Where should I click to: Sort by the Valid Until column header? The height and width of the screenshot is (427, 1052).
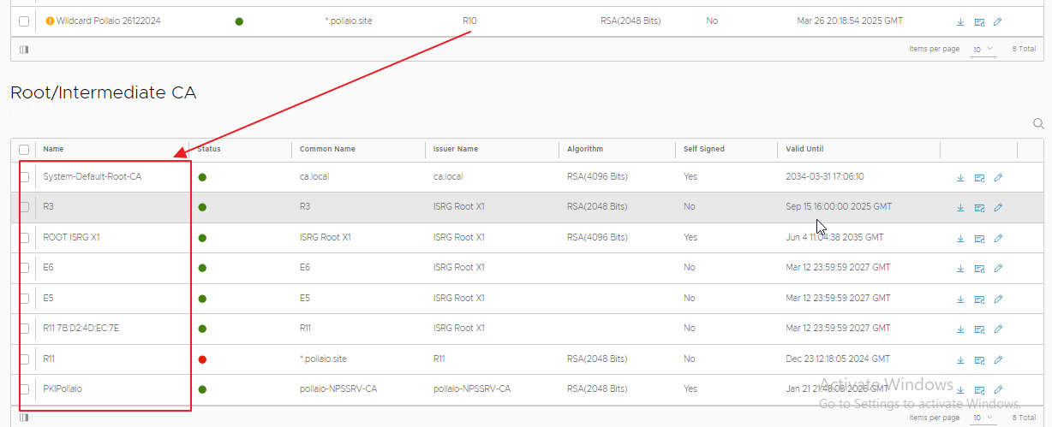click(805, 149)
